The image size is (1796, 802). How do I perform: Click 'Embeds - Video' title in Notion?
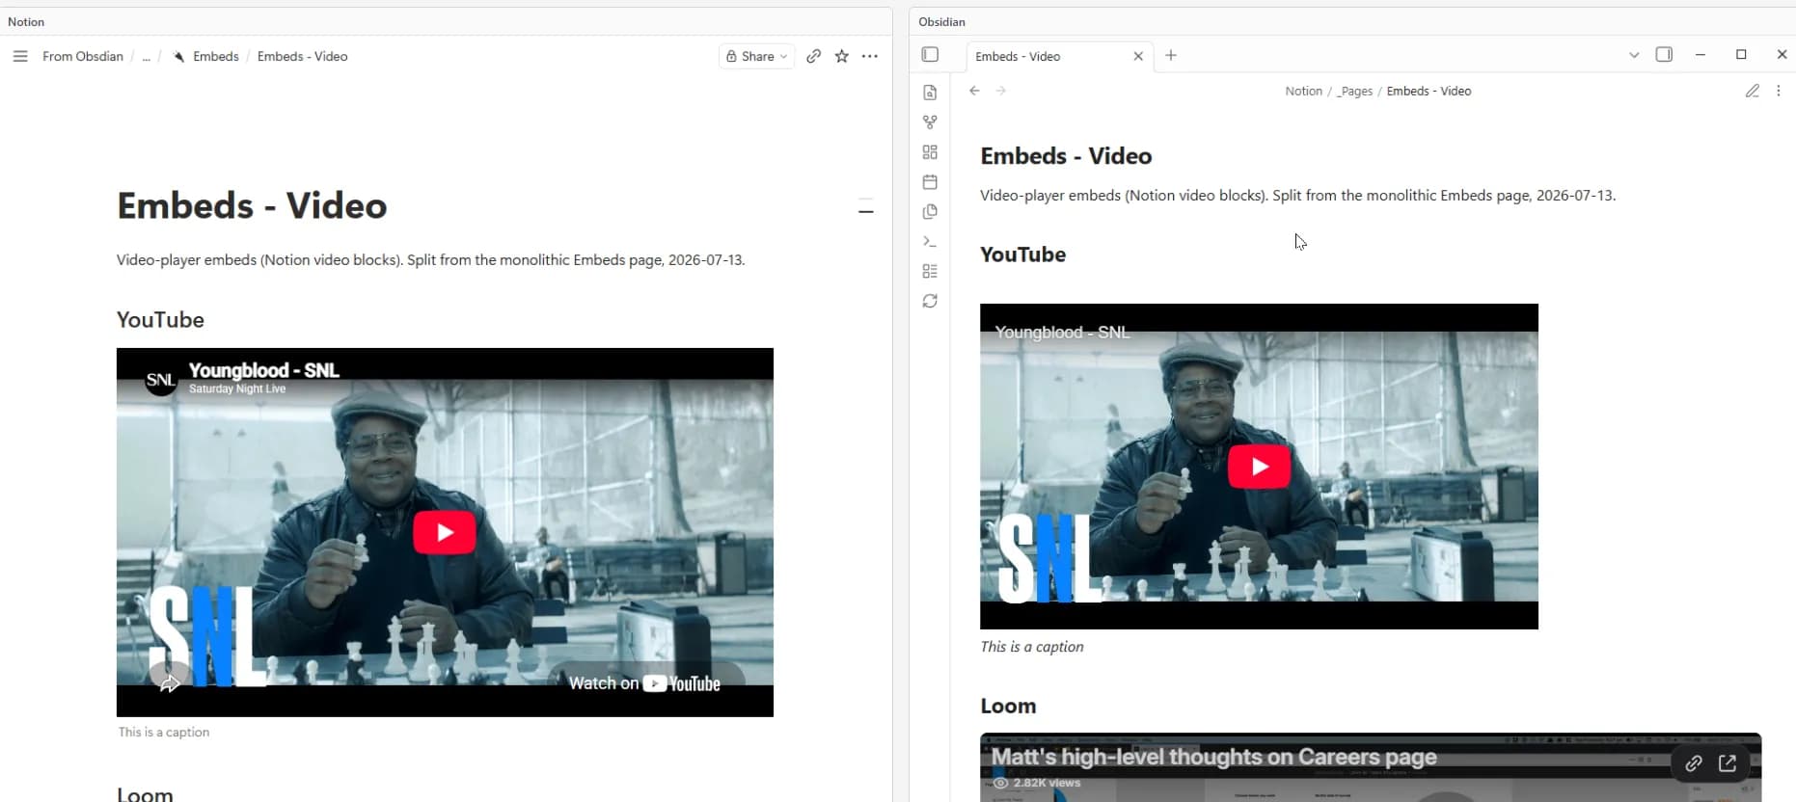[x=252, y=205]
